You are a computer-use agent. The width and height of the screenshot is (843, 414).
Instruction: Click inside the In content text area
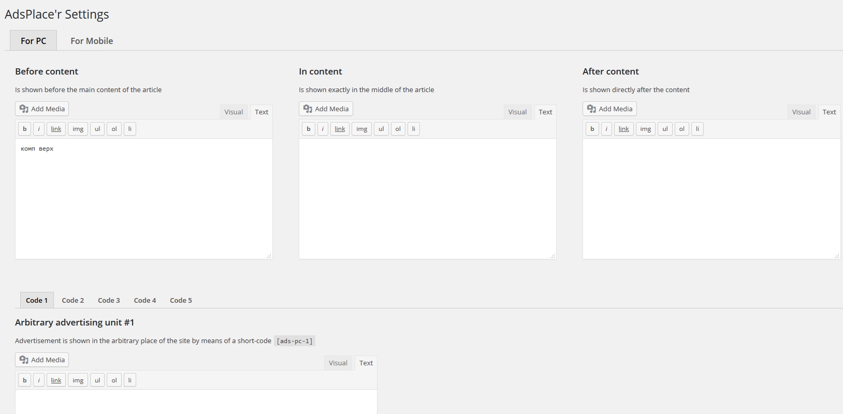coord(428,199)
